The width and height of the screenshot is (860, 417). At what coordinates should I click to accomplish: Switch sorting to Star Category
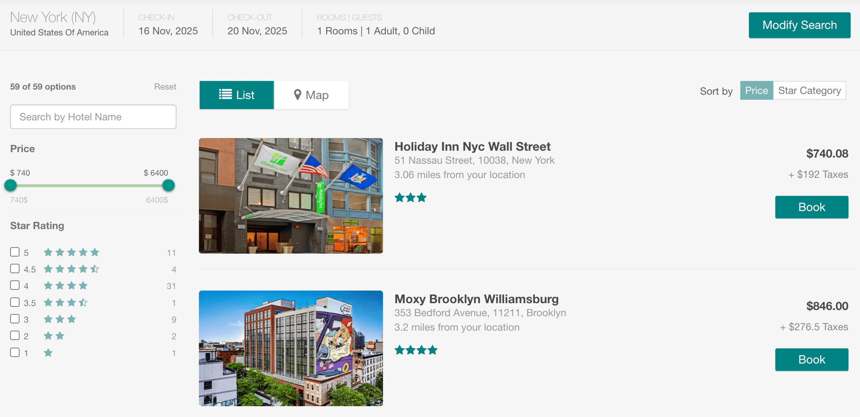pos(810,91)
